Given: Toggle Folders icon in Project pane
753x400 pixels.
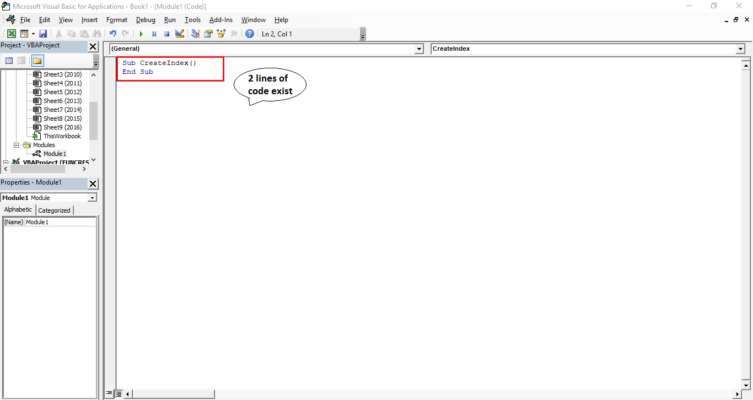Looking at the screenshot, I should click(x=37, y=61).
